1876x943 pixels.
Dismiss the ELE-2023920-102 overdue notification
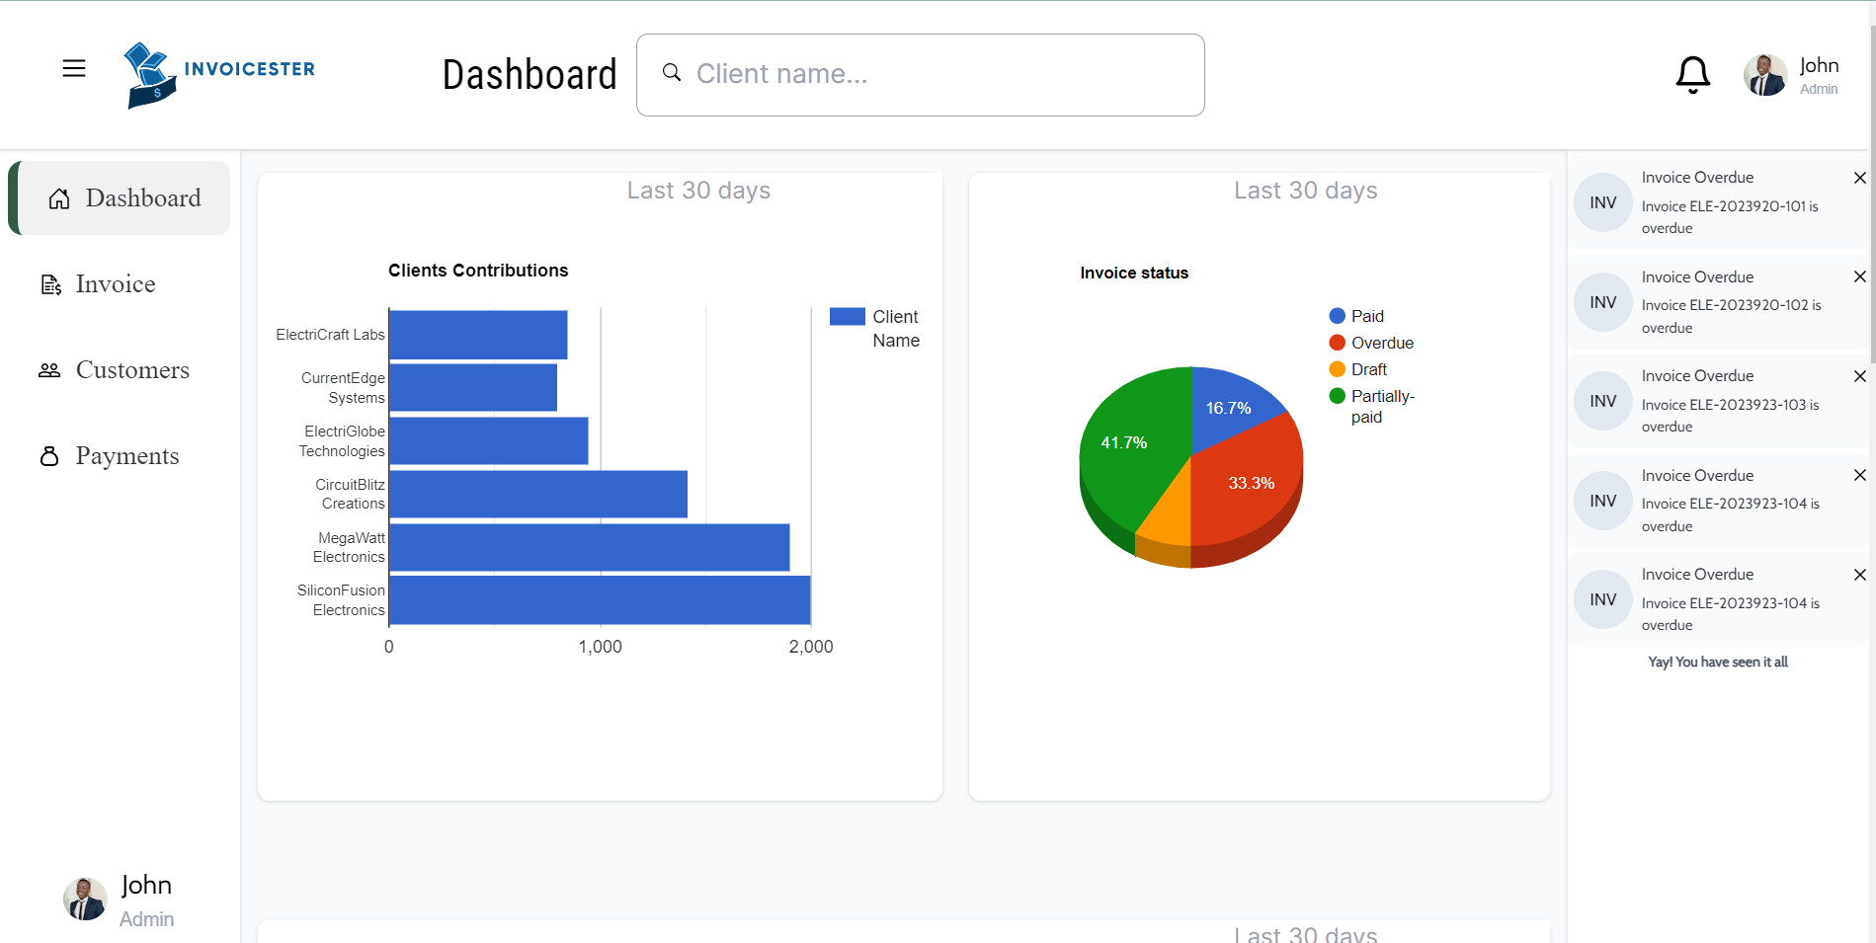pos(1859,276)
